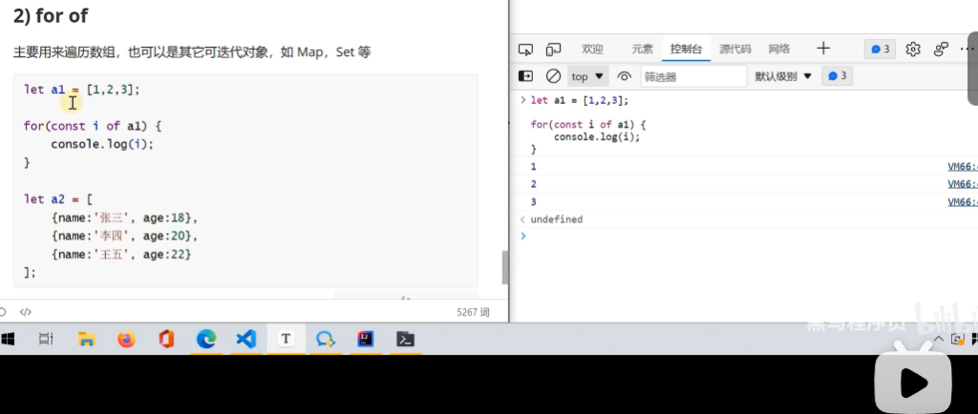978x414 pixels.
Task: Open the VM66 source link for output 1
Action: click(962, 166)
